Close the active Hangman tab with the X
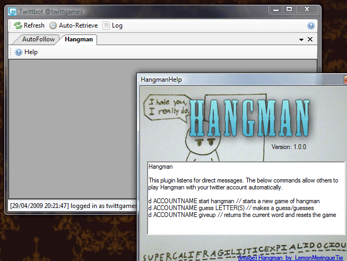Image resolution: width=347 pixels, height=261 pixels. click(310, 39)
